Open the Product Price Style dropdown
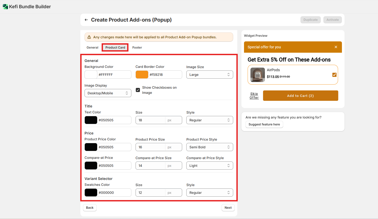Image resolution: width=378 pixels, height=219 pixels. click(x=209, y=147)
